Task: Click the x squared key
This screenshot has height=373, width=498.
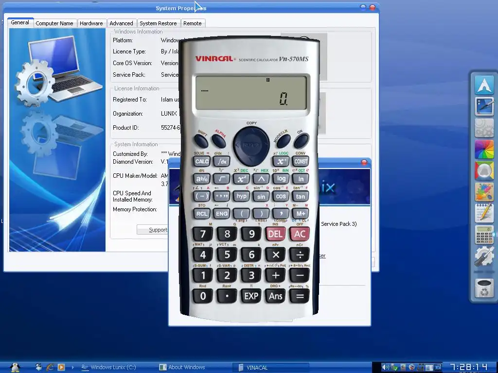Action: [x=241, y=179]
